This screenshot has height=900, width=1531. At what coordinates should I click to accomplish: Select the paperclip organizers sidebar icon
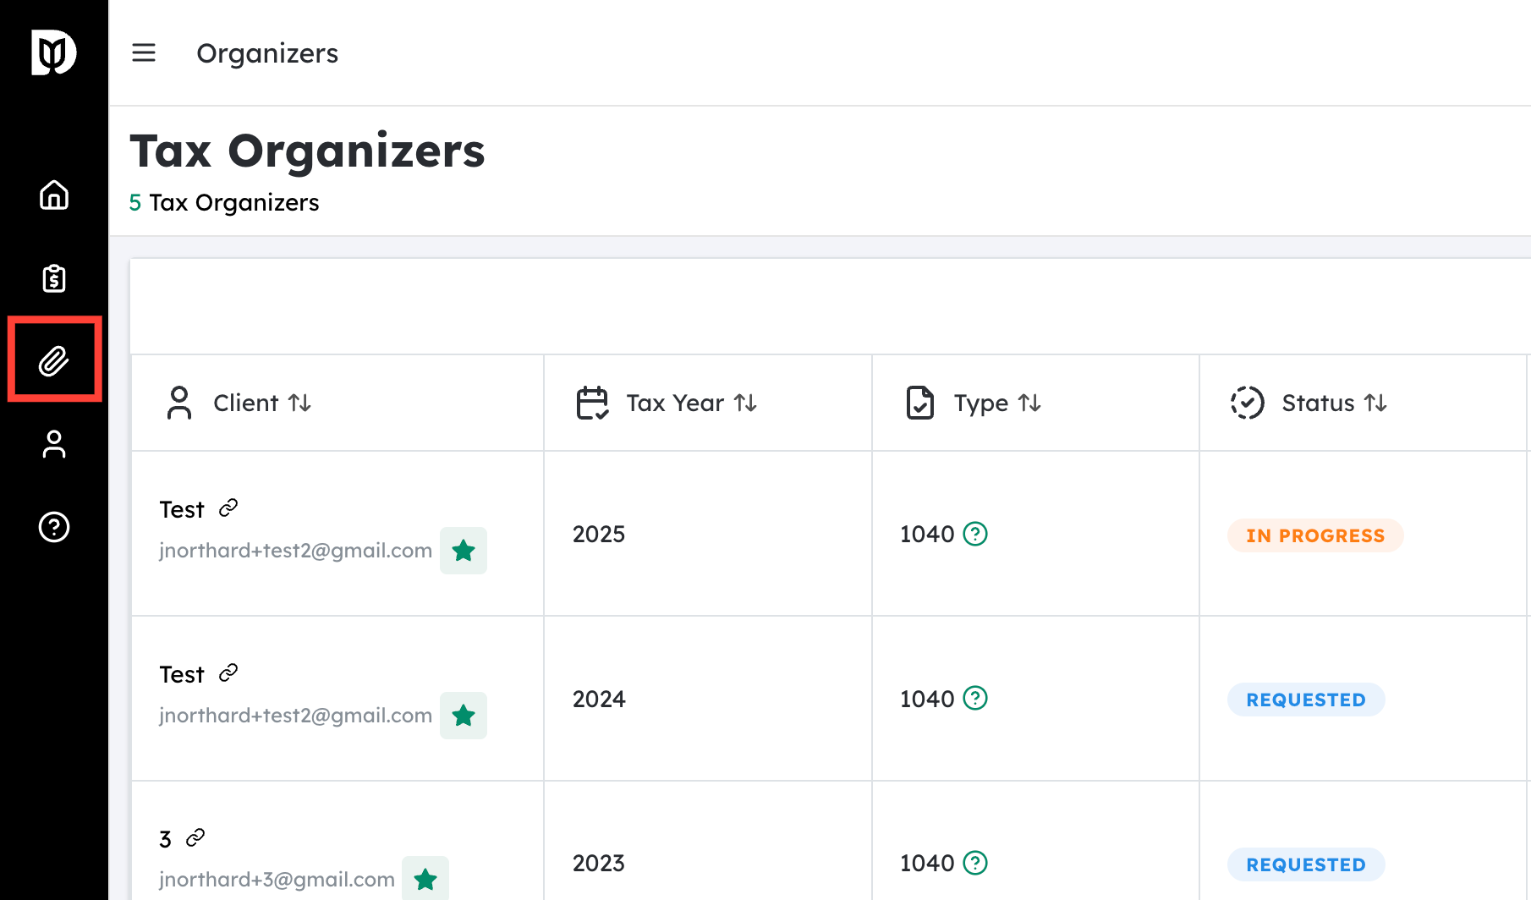(54, 361)
